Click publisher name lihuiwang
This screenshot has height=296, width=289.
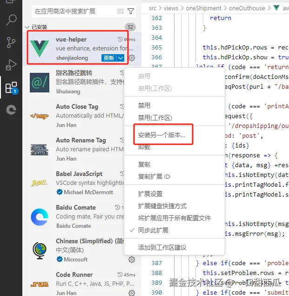click(x=68, y=92)
